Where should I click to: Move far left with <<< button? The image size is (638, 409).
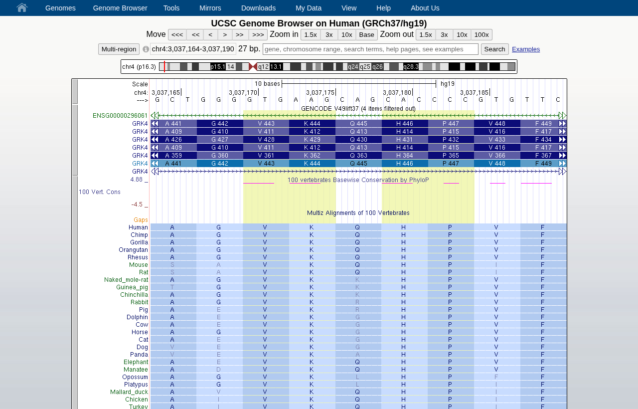pos(177,35)
